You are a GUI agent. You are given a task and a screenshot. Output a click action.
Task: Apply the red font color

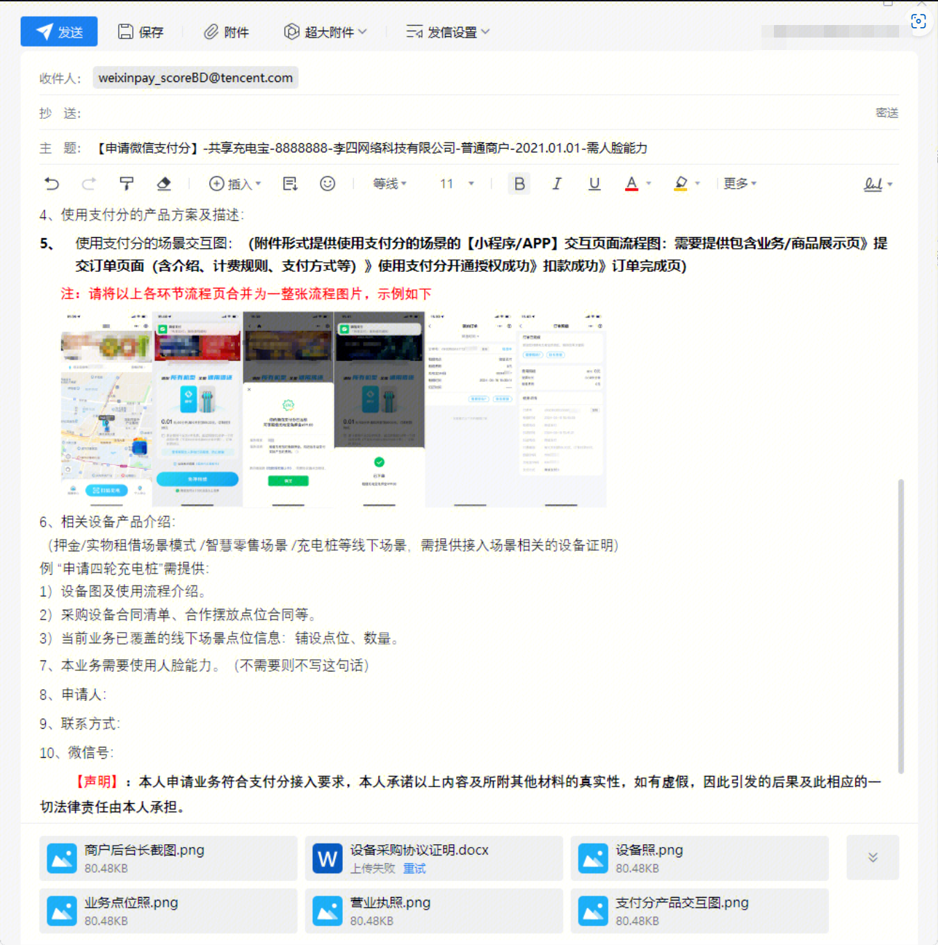click(631, 184)
